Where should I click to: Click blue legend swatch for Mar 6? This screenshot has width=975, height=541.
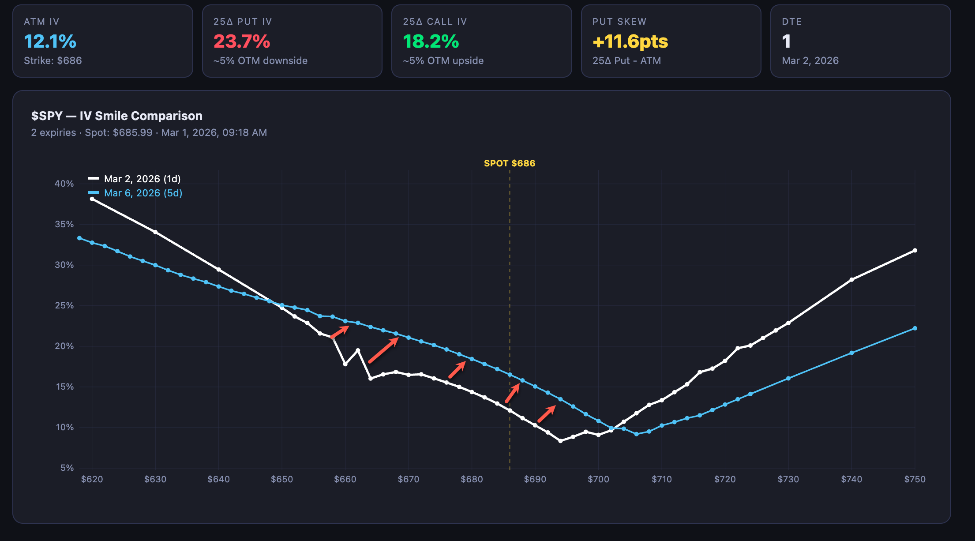click(94, 193)
